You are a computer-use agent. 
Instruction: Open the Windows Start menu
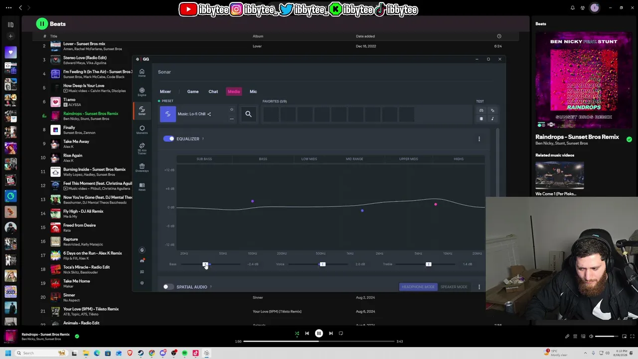(8, 353)
